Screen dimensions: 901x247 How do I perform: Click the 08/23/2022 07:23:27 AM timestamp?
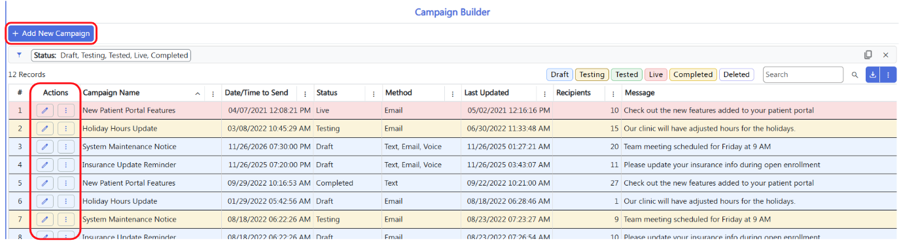pyautogui.click(x=508, y=220)
